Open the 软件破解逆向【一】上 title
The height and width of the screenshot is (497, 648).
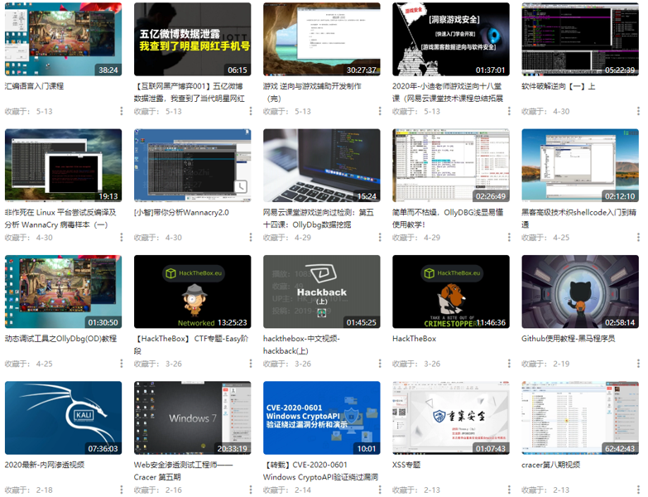pyautogui.click(x=559, y=86)
